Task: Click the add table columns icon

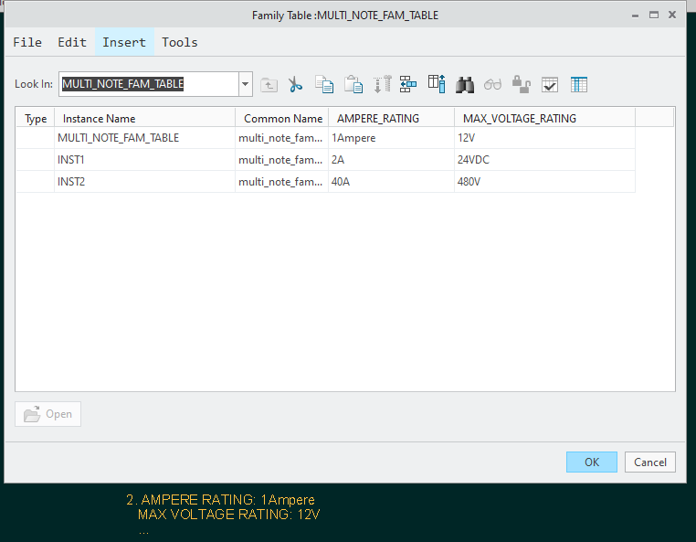Action: 437,84
